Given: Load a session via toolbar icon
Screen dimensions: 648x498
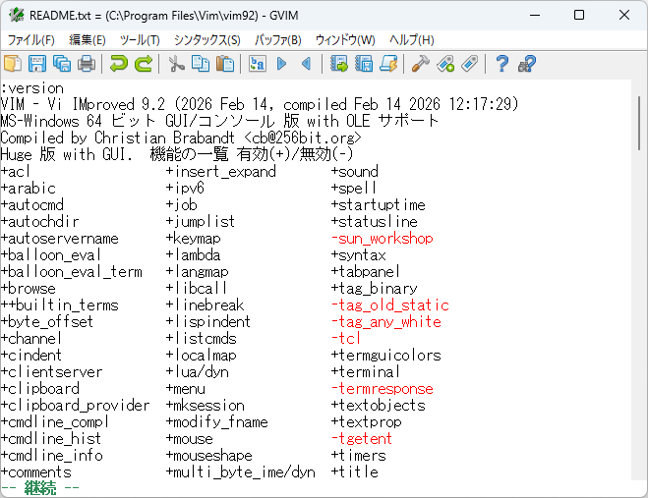Looking at the screenshot, I should click(x=339, y=64).
